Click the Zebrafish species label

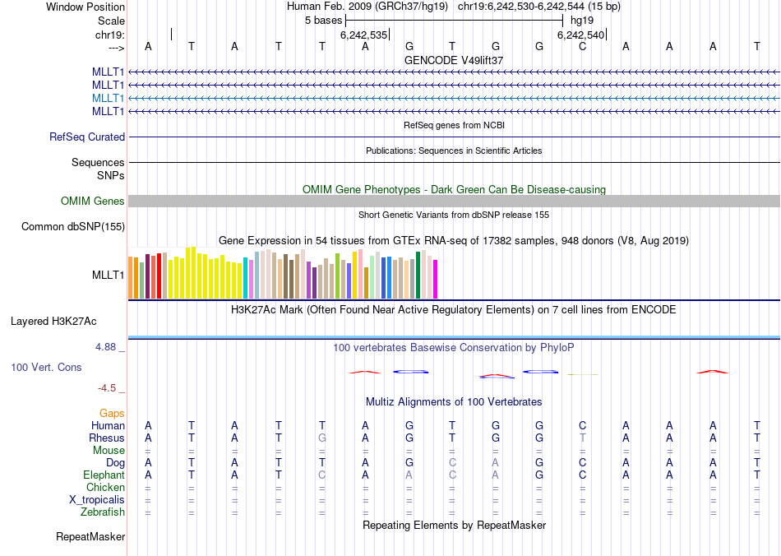103,512
